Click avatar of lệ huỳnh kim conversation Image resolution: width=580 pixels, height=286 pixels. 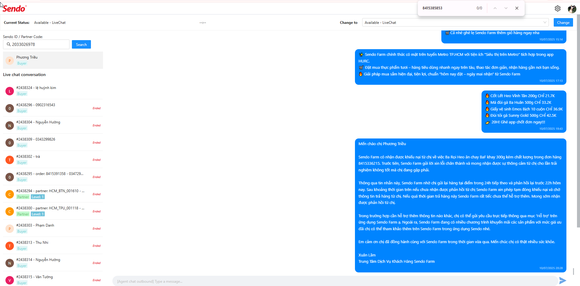point(10,91)
